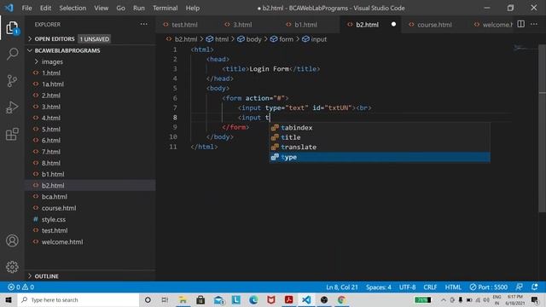Select the tabindex suggestion
The height and width of the screenshot is (307, 546).
pyautogui.click(x=380, y=127)
